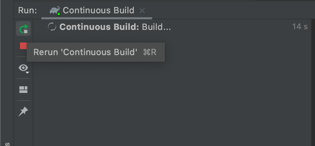Select the Continuous Build tab label
The width and height of the screenshot is (315, 146).
(98, 10)
